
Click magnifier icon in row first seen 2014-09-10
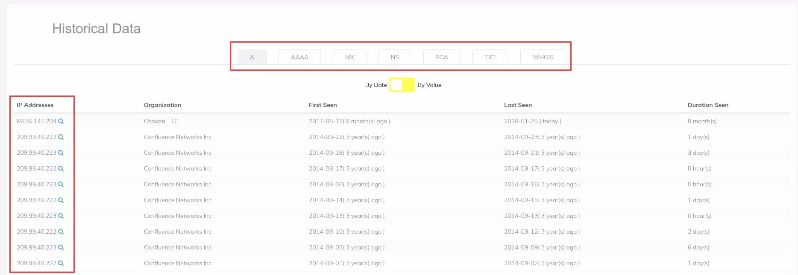61,232
